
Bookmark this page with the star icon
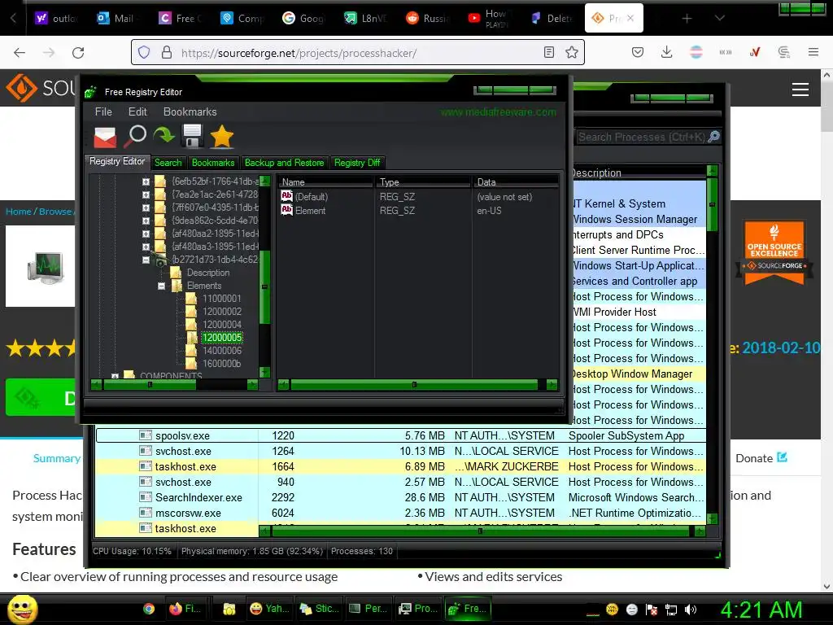[x=572, y=52]
